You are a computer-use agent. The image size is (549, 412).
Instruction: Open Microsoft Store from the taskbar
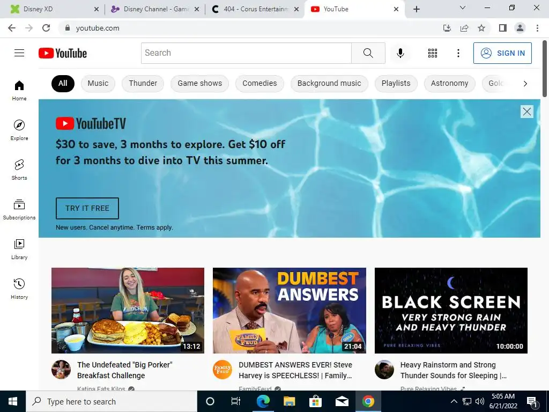tap(315, 401)
